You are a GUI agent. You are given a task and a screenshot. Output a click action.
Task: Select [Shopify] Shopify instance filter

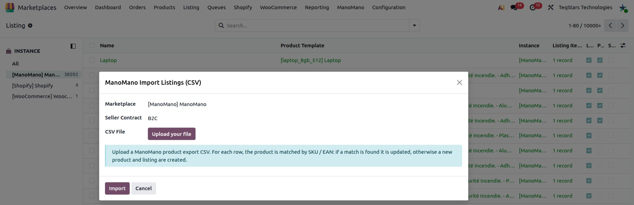[x=44, y=86]
